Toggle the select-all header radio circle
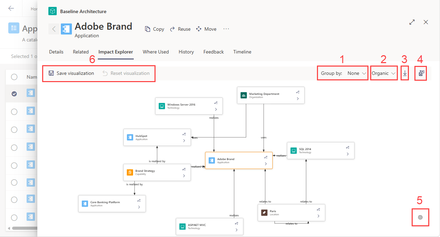This screenshot has height=237, width=440. 14,77
